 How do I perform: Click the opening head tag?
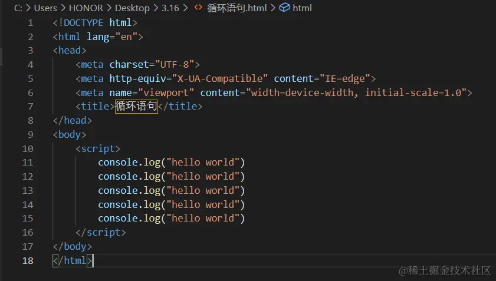click(70, 51)
